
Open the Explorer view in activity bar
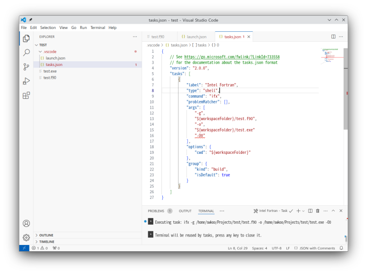pyautogui.click(x=26, y=38)
